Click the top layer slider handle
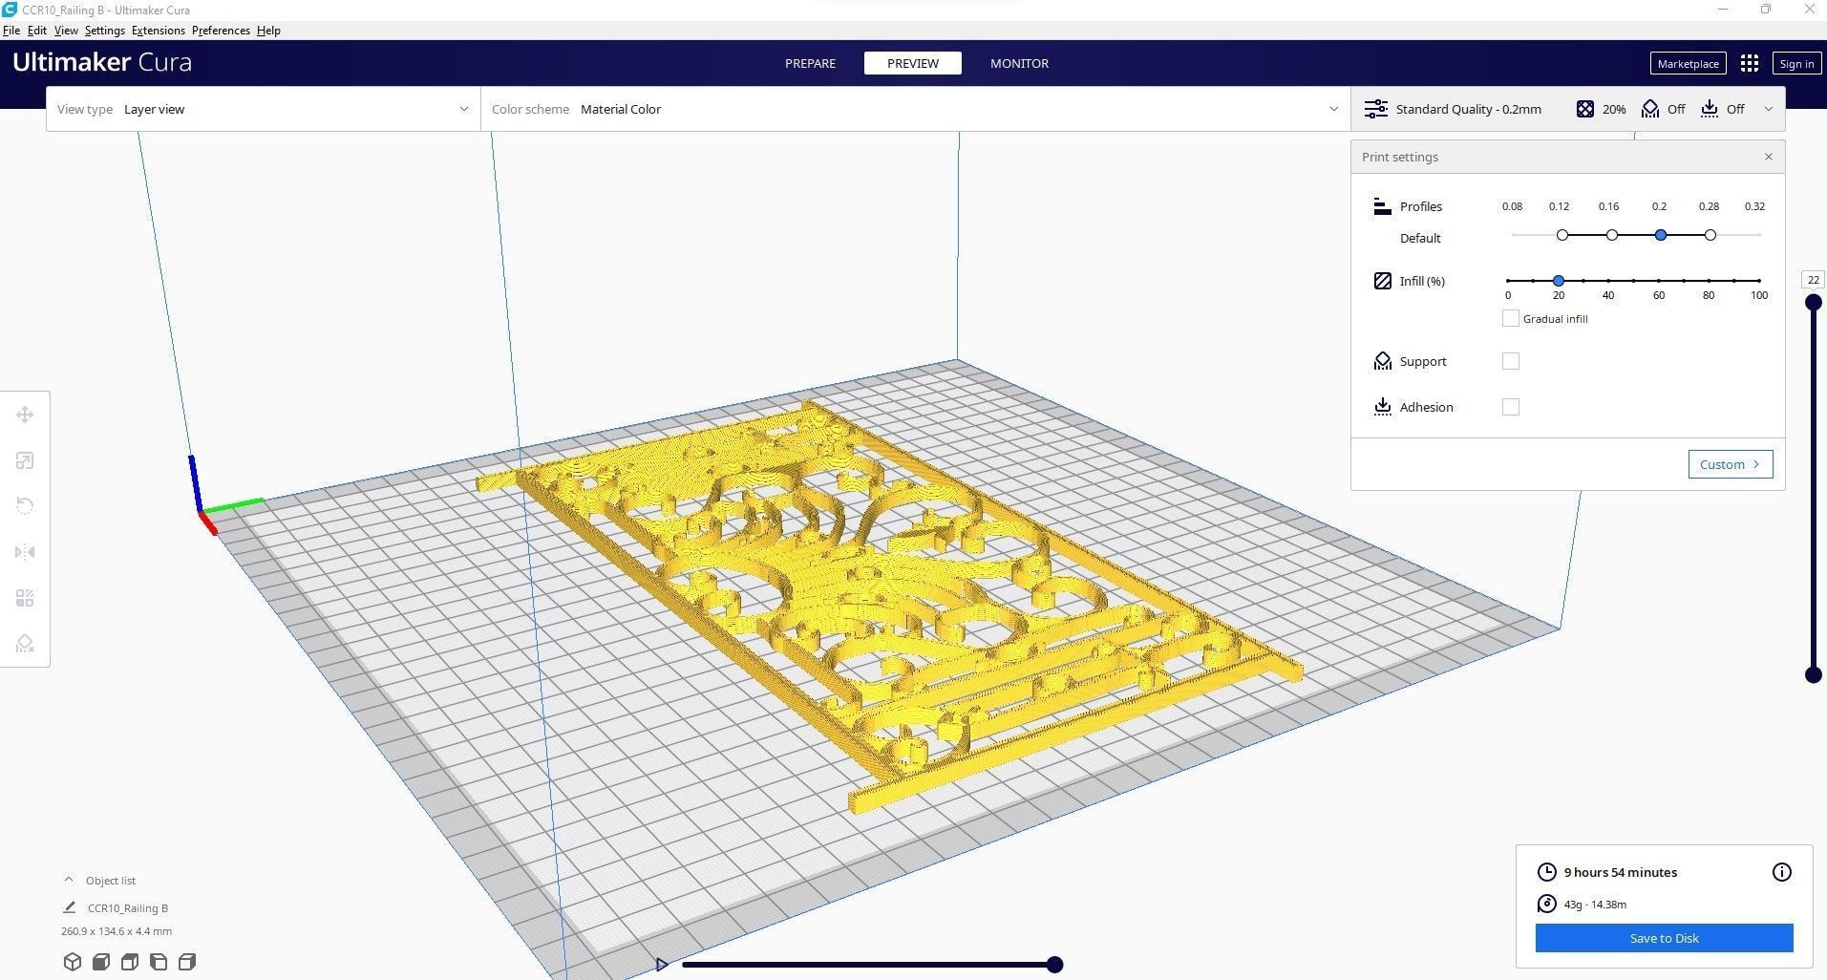Screen dimensions: 1827x980 [1813, 303]
